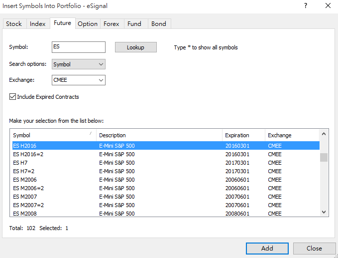Select the ES M2006=2 row
The width and height of the screenshot is (338, 258).
click(x=166, y=188)
